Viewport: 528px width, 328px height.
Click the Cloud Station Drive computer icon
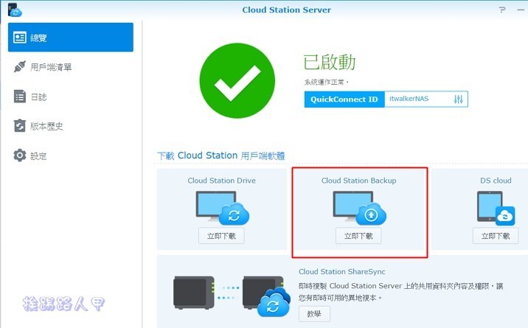[x=221, y=207]
